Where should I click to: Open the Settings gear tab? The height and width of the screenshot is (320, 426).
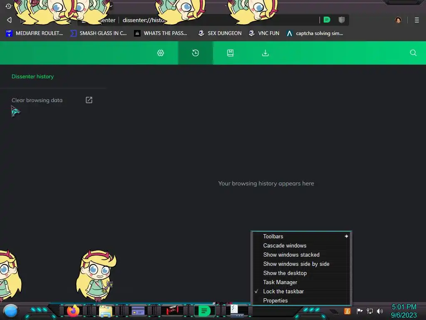click(x=161, y=53)
